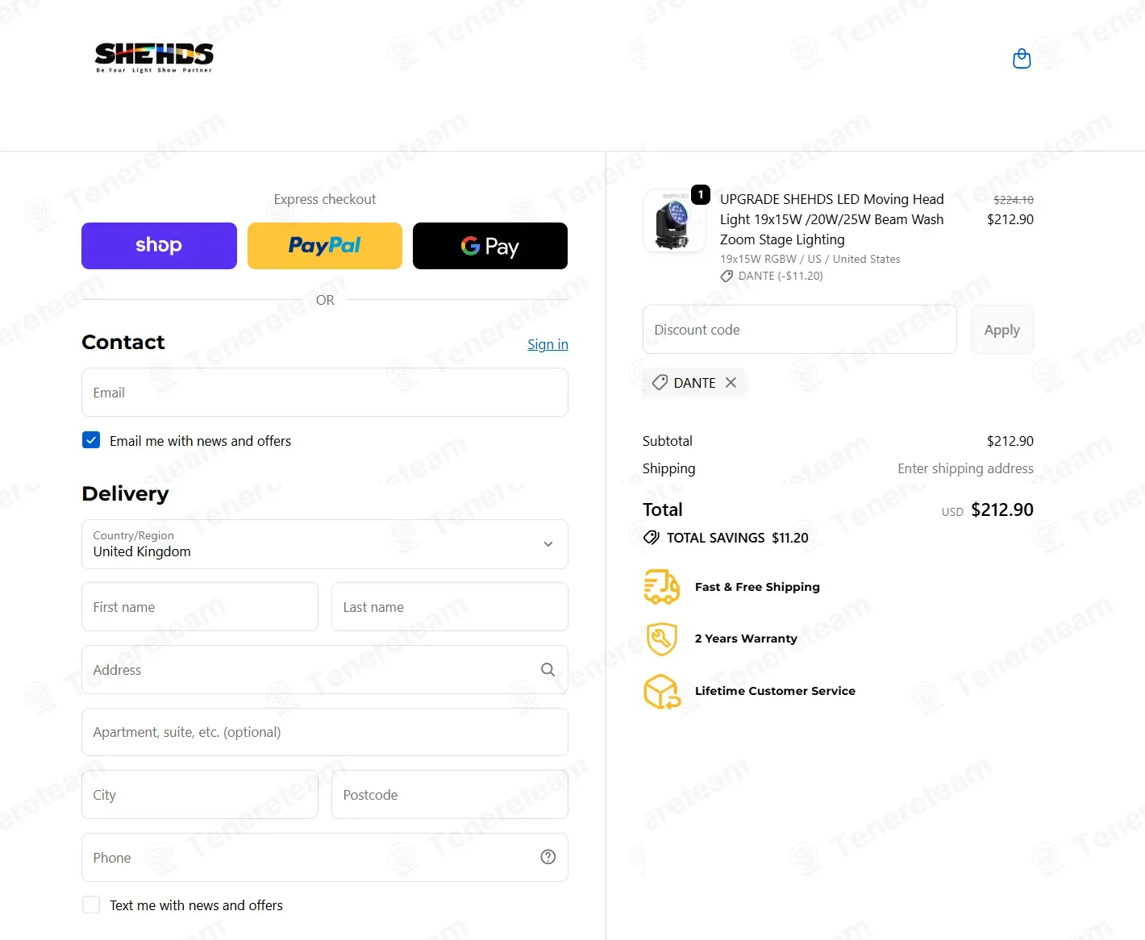Focus the Postcode field
Screen dimensions: 1145x940
click(x=450, y=795)
